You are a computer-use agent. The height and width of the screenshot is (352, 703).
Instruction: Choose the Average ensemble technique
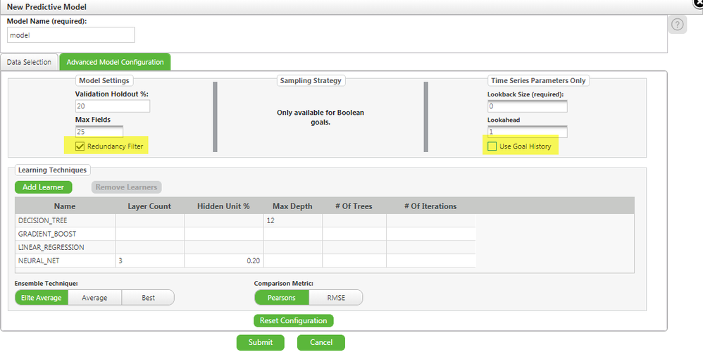pos(94,297)
